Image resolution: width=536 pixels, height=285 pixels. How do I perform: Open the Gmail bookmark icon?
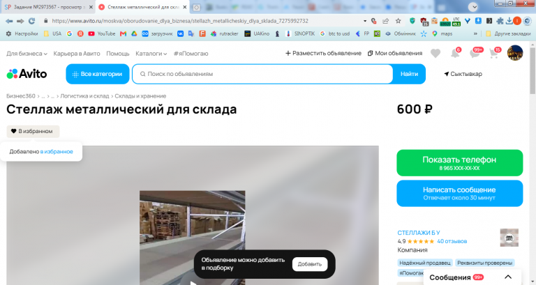point(123,33)
